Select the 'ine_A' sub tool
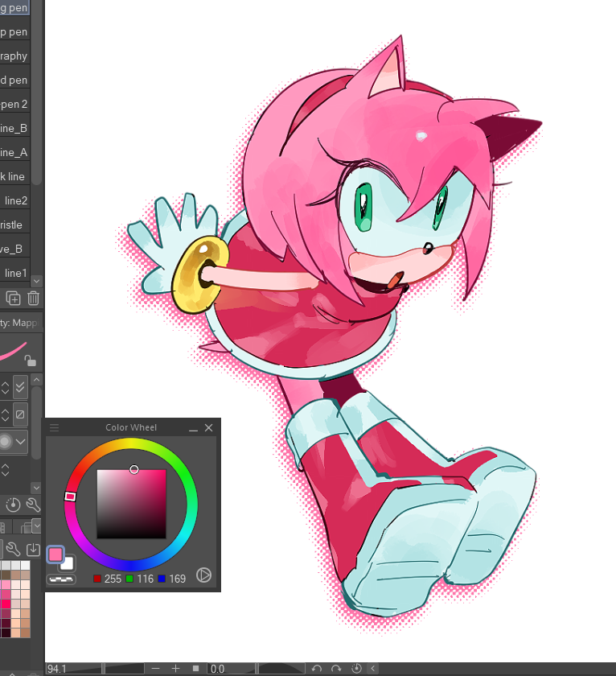616x676 pixels. (x=14, y=152)
